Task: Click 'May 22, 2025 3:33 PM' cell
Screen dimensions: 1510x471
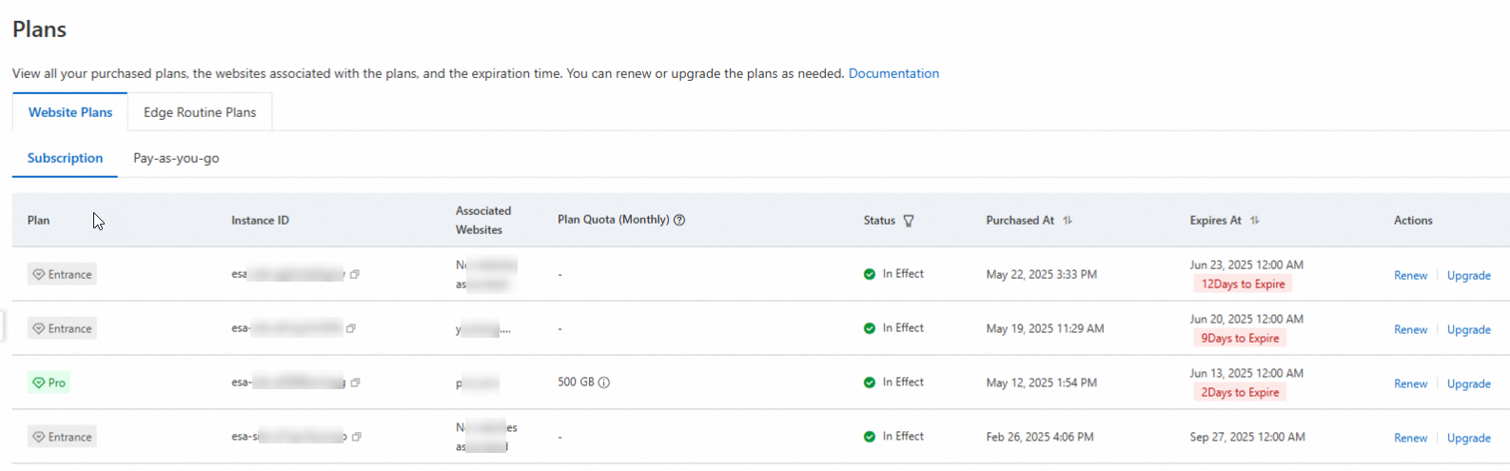Action: [x=1041, y=274]
